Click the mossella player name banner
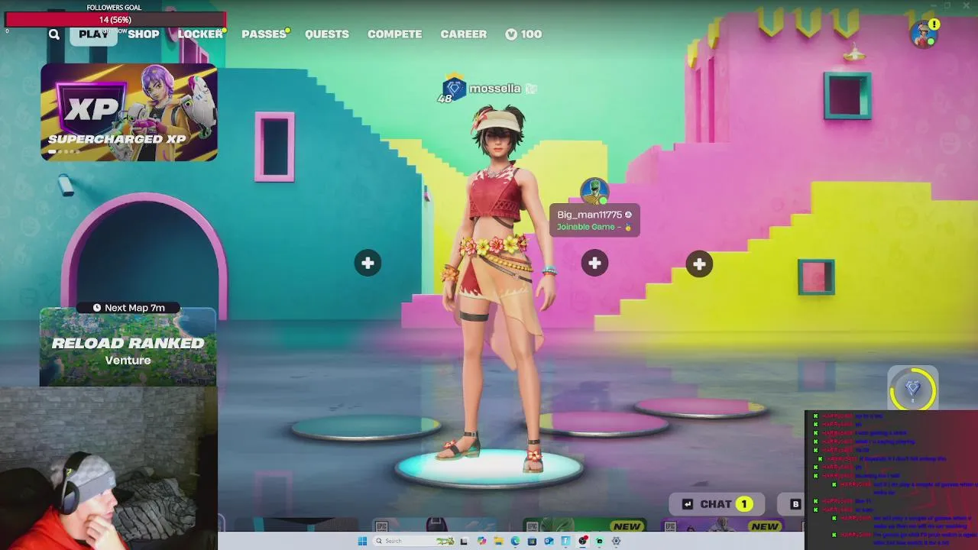The width and height of the screenshot is (978, 550). [495, 89]
